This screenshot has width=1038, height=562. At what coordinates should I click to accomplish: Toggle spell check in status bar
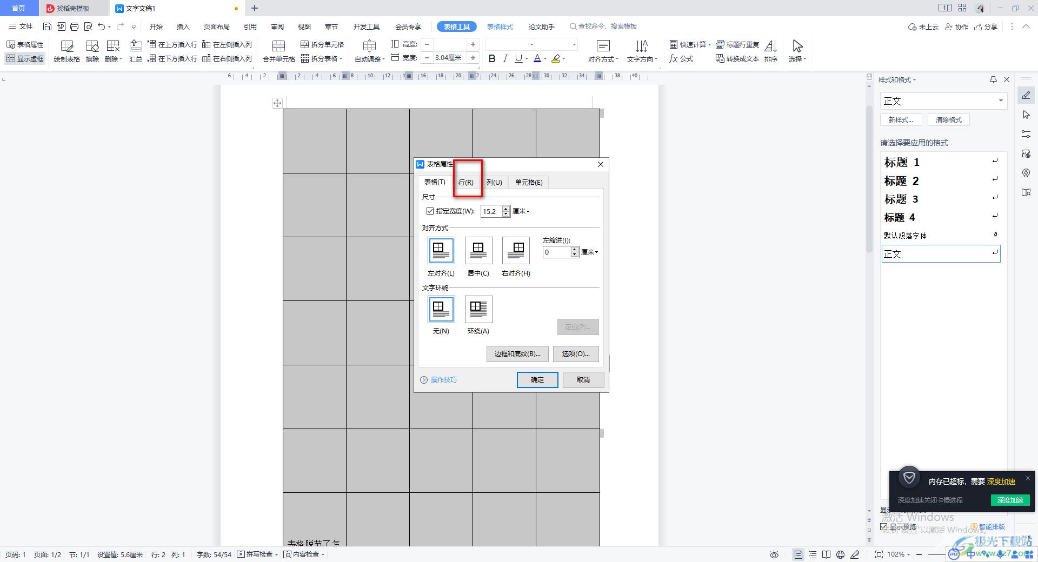[257, 554]
